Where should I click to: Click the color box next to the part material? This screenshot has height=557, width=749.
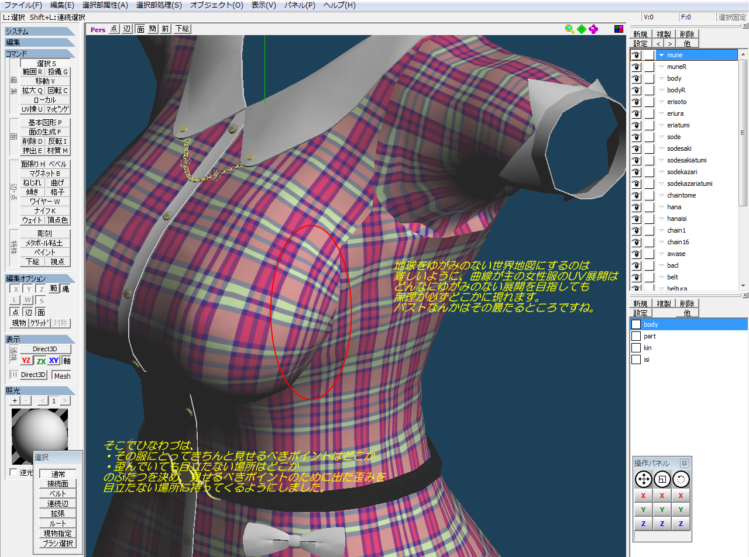[636, 336]
